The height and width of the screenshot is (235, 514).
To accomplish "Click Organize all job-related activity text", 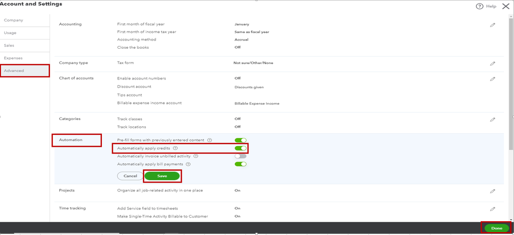I will point(159,190).
